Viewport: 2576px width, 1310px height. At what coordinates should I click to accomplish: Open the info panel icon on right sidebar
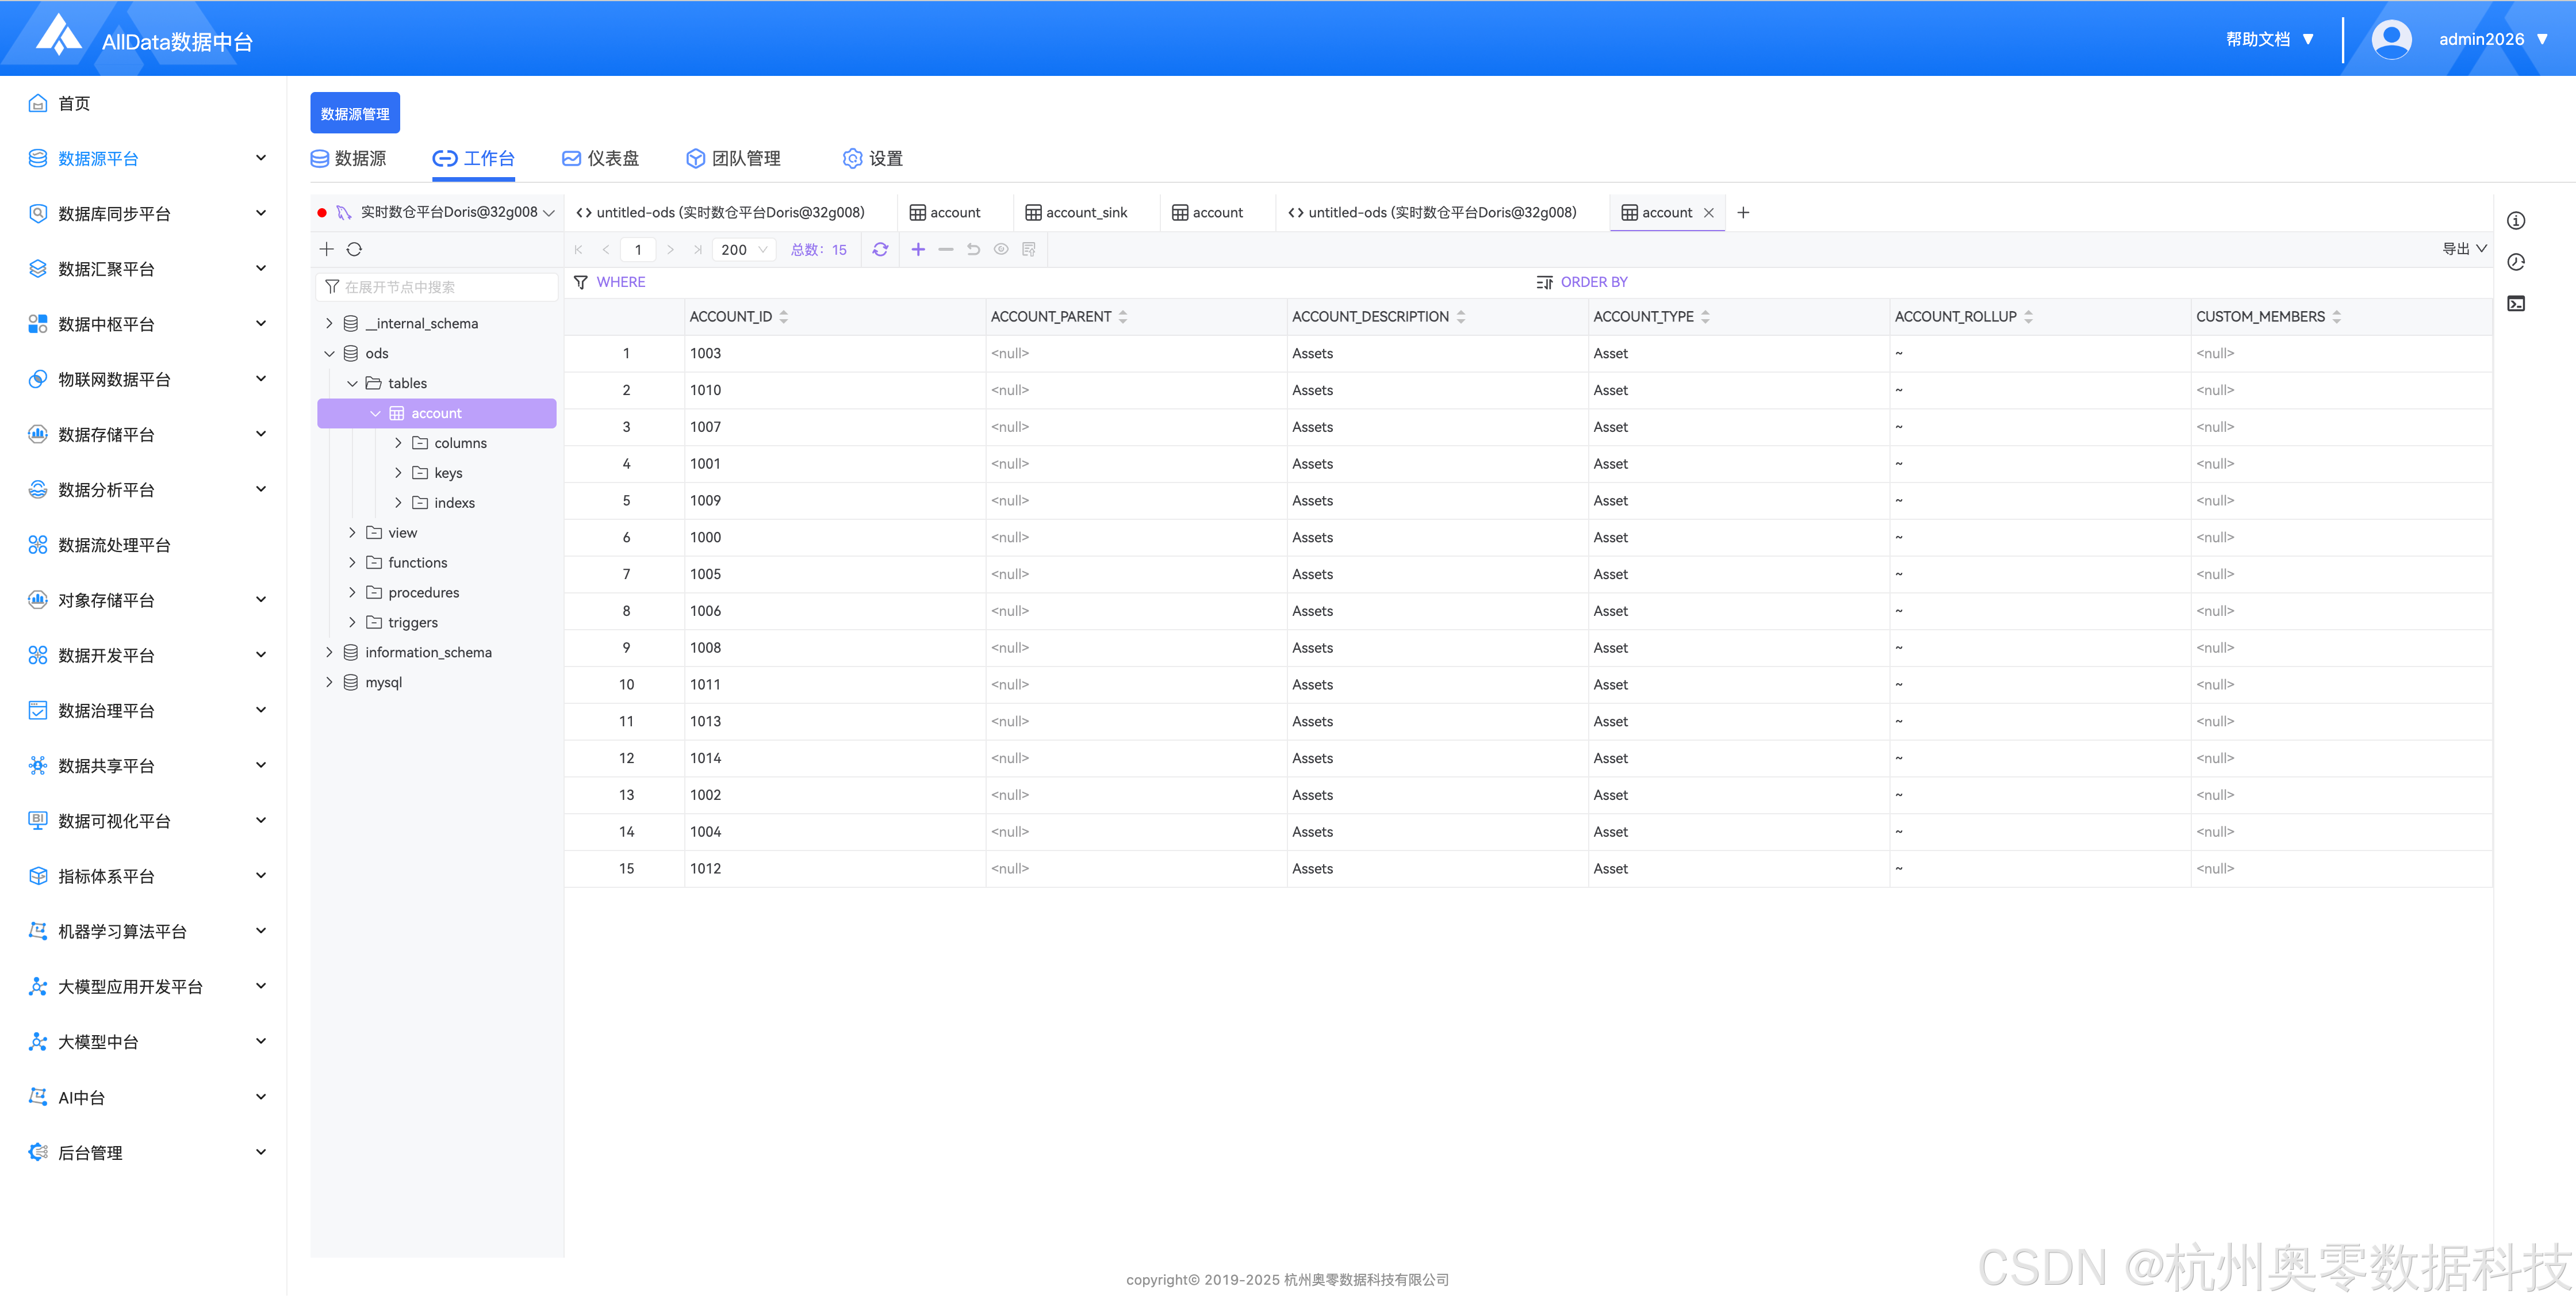(x=2516, y=221)
